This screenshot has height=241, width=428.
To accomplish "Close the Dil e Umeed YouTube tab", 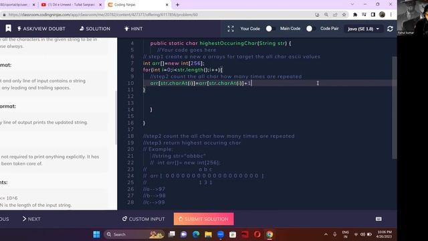I will 100,5.
